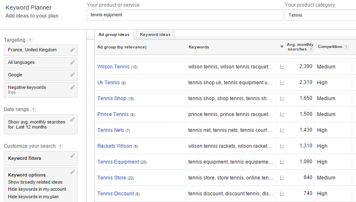Viewport: 356px width, 202px height.
Task: Open Tennis Discount ad group
Action: point(116,193)
